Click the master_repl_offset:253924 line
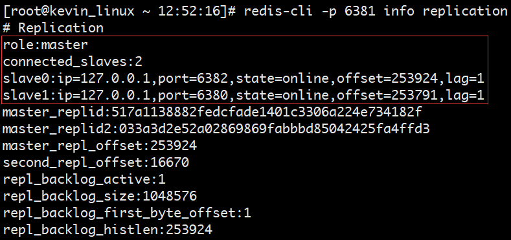Screen dimensions: 511x240 click(x=100, y=146)
